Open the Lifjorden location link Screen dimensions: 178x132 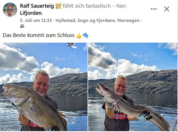tap(31, 13)
